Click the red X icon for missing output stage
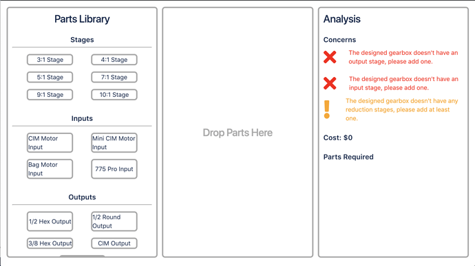Image resolution: width=475 pixels, height=266 pixels. [330, 57]
